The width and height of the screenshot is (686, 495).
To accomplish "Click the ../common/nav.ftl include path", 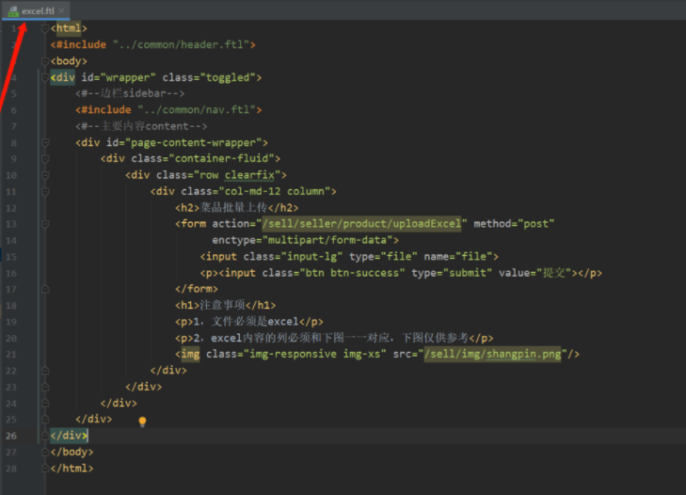I will pyautogui.click(x=197, y=109).
